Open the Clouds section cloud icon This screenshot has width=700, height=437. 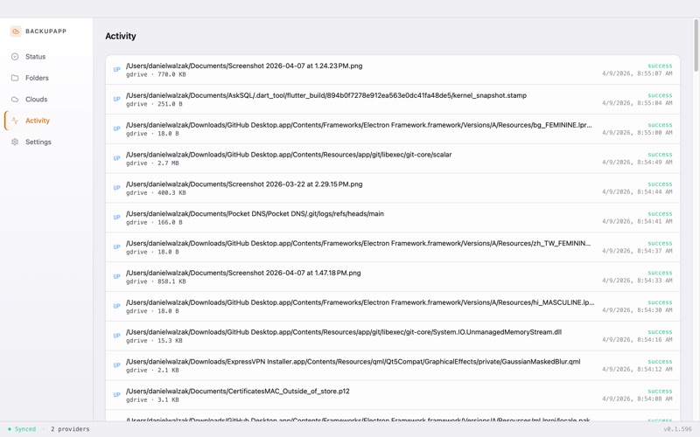click(15, 99)
